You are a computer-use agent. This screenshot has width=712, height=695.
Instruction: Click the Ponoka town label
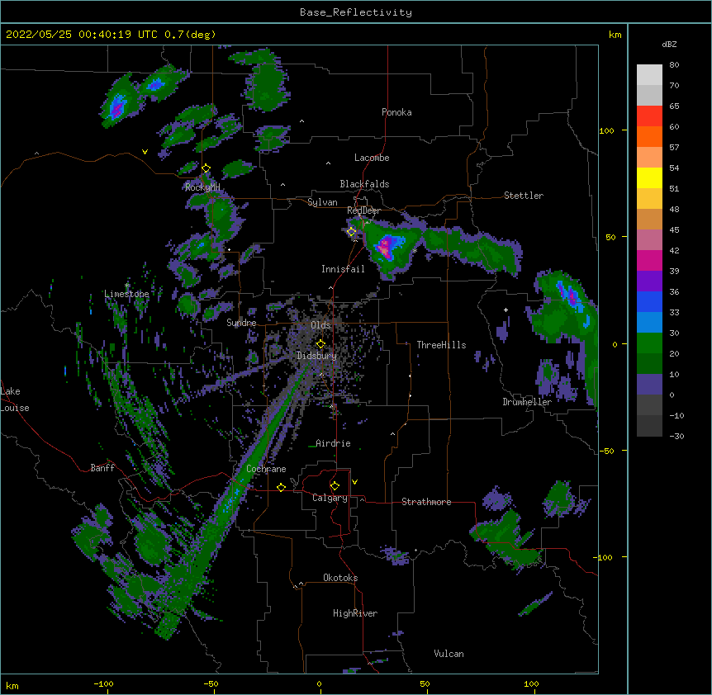pyautogui.click(x=396, y=112)
